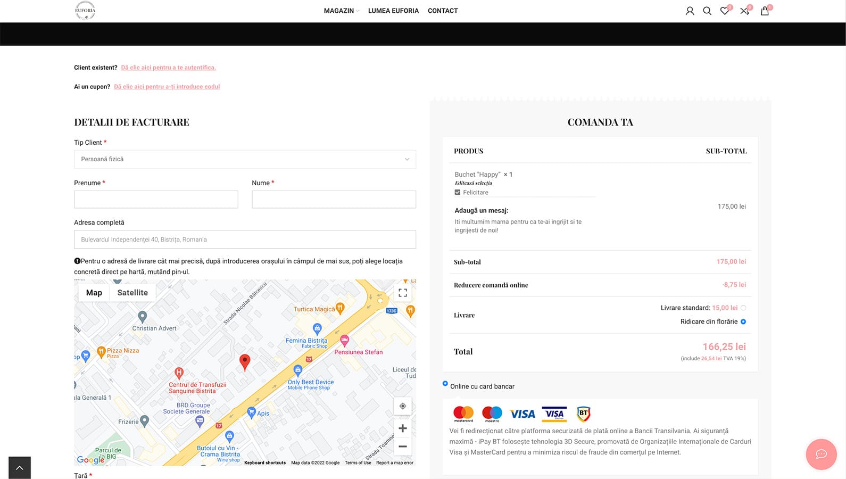Open the Tip Client dropdown
The image size is (846, 479).
pos(245,159)
